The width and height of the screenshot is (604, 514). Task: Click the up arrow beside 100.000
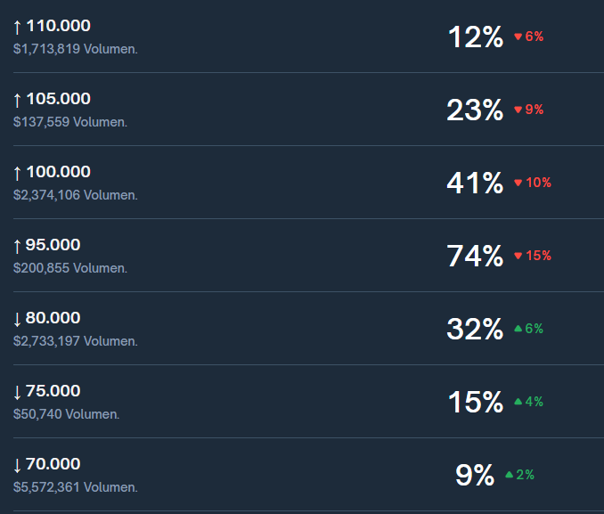coord(17,173)
